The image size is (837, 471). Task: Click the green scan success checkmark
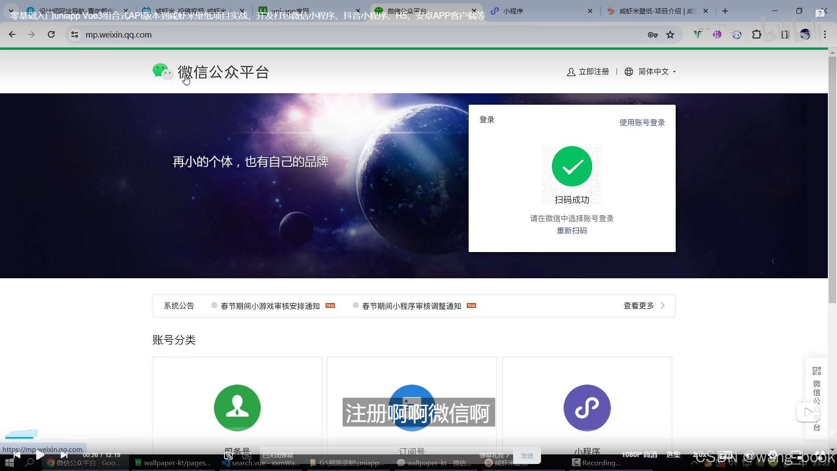pos(572,166)
